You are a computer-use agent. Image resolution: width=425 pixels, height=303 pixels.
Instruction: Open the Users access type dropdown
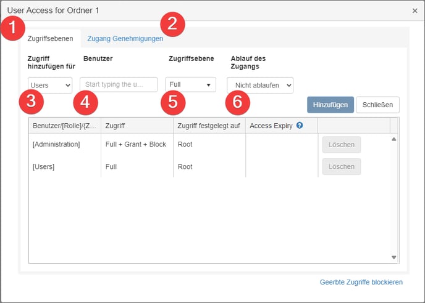pyautogui.click(x=50, y=85)
